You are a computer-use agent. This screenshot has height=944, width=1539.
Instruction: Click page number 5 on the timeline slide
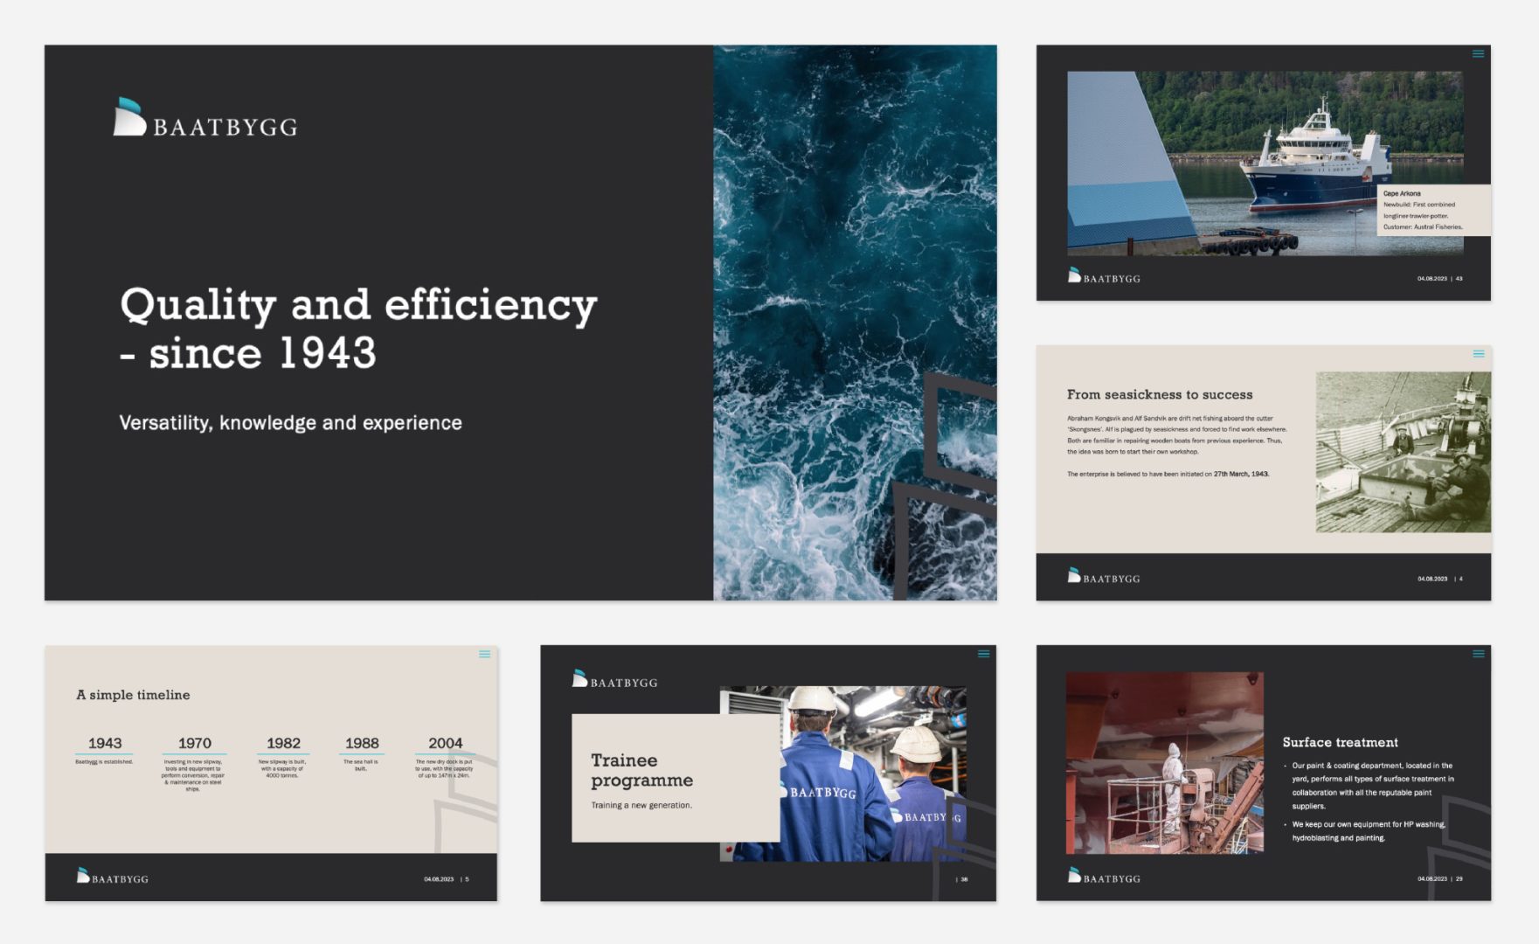point(467,879)
